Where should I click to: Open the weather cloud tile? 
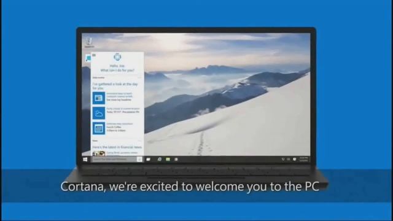pos(98,113)
